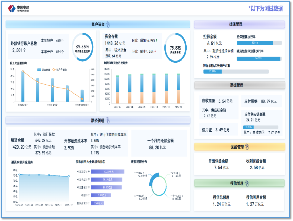The width and height of the screenshot is (293, 221).
Task: Click the hand pointer icon beside 授信管理
Action: [x=247, y=183]
